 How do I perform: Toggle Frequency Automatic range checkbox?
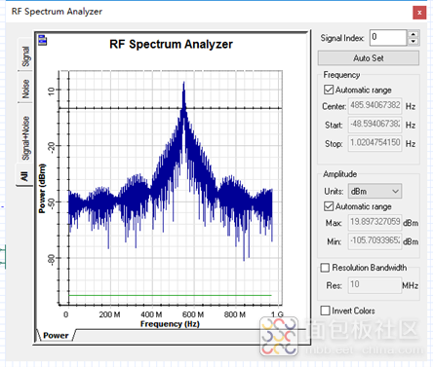click(x=329, y=90)
